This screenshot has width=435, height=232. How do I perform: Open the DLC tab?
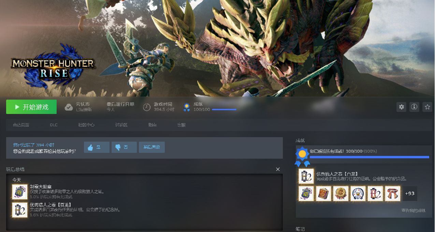54,125
